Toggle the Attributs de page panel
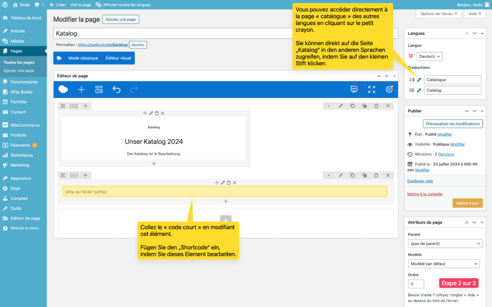 (x=483, y=223)
